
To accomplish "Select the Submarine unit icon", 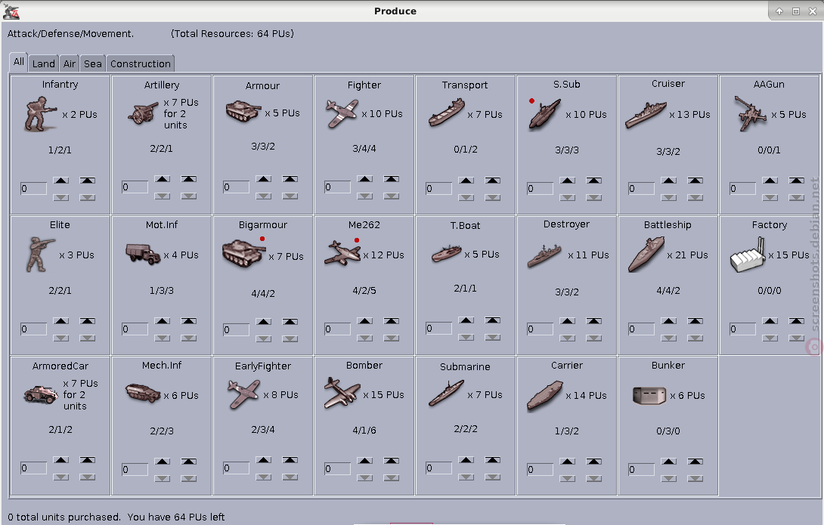I will tap(446, 394).
